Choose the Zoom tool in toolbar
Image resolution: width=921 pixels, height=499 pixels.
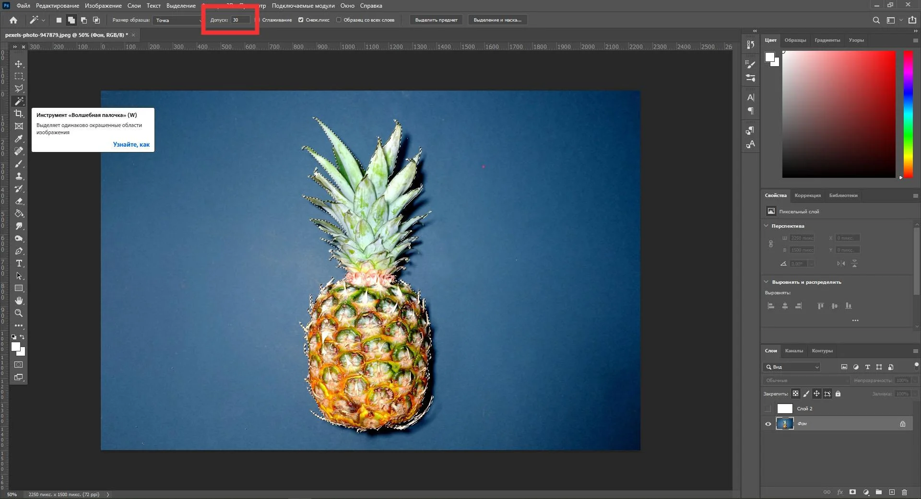pyautogui.click(x=19, y=313)
